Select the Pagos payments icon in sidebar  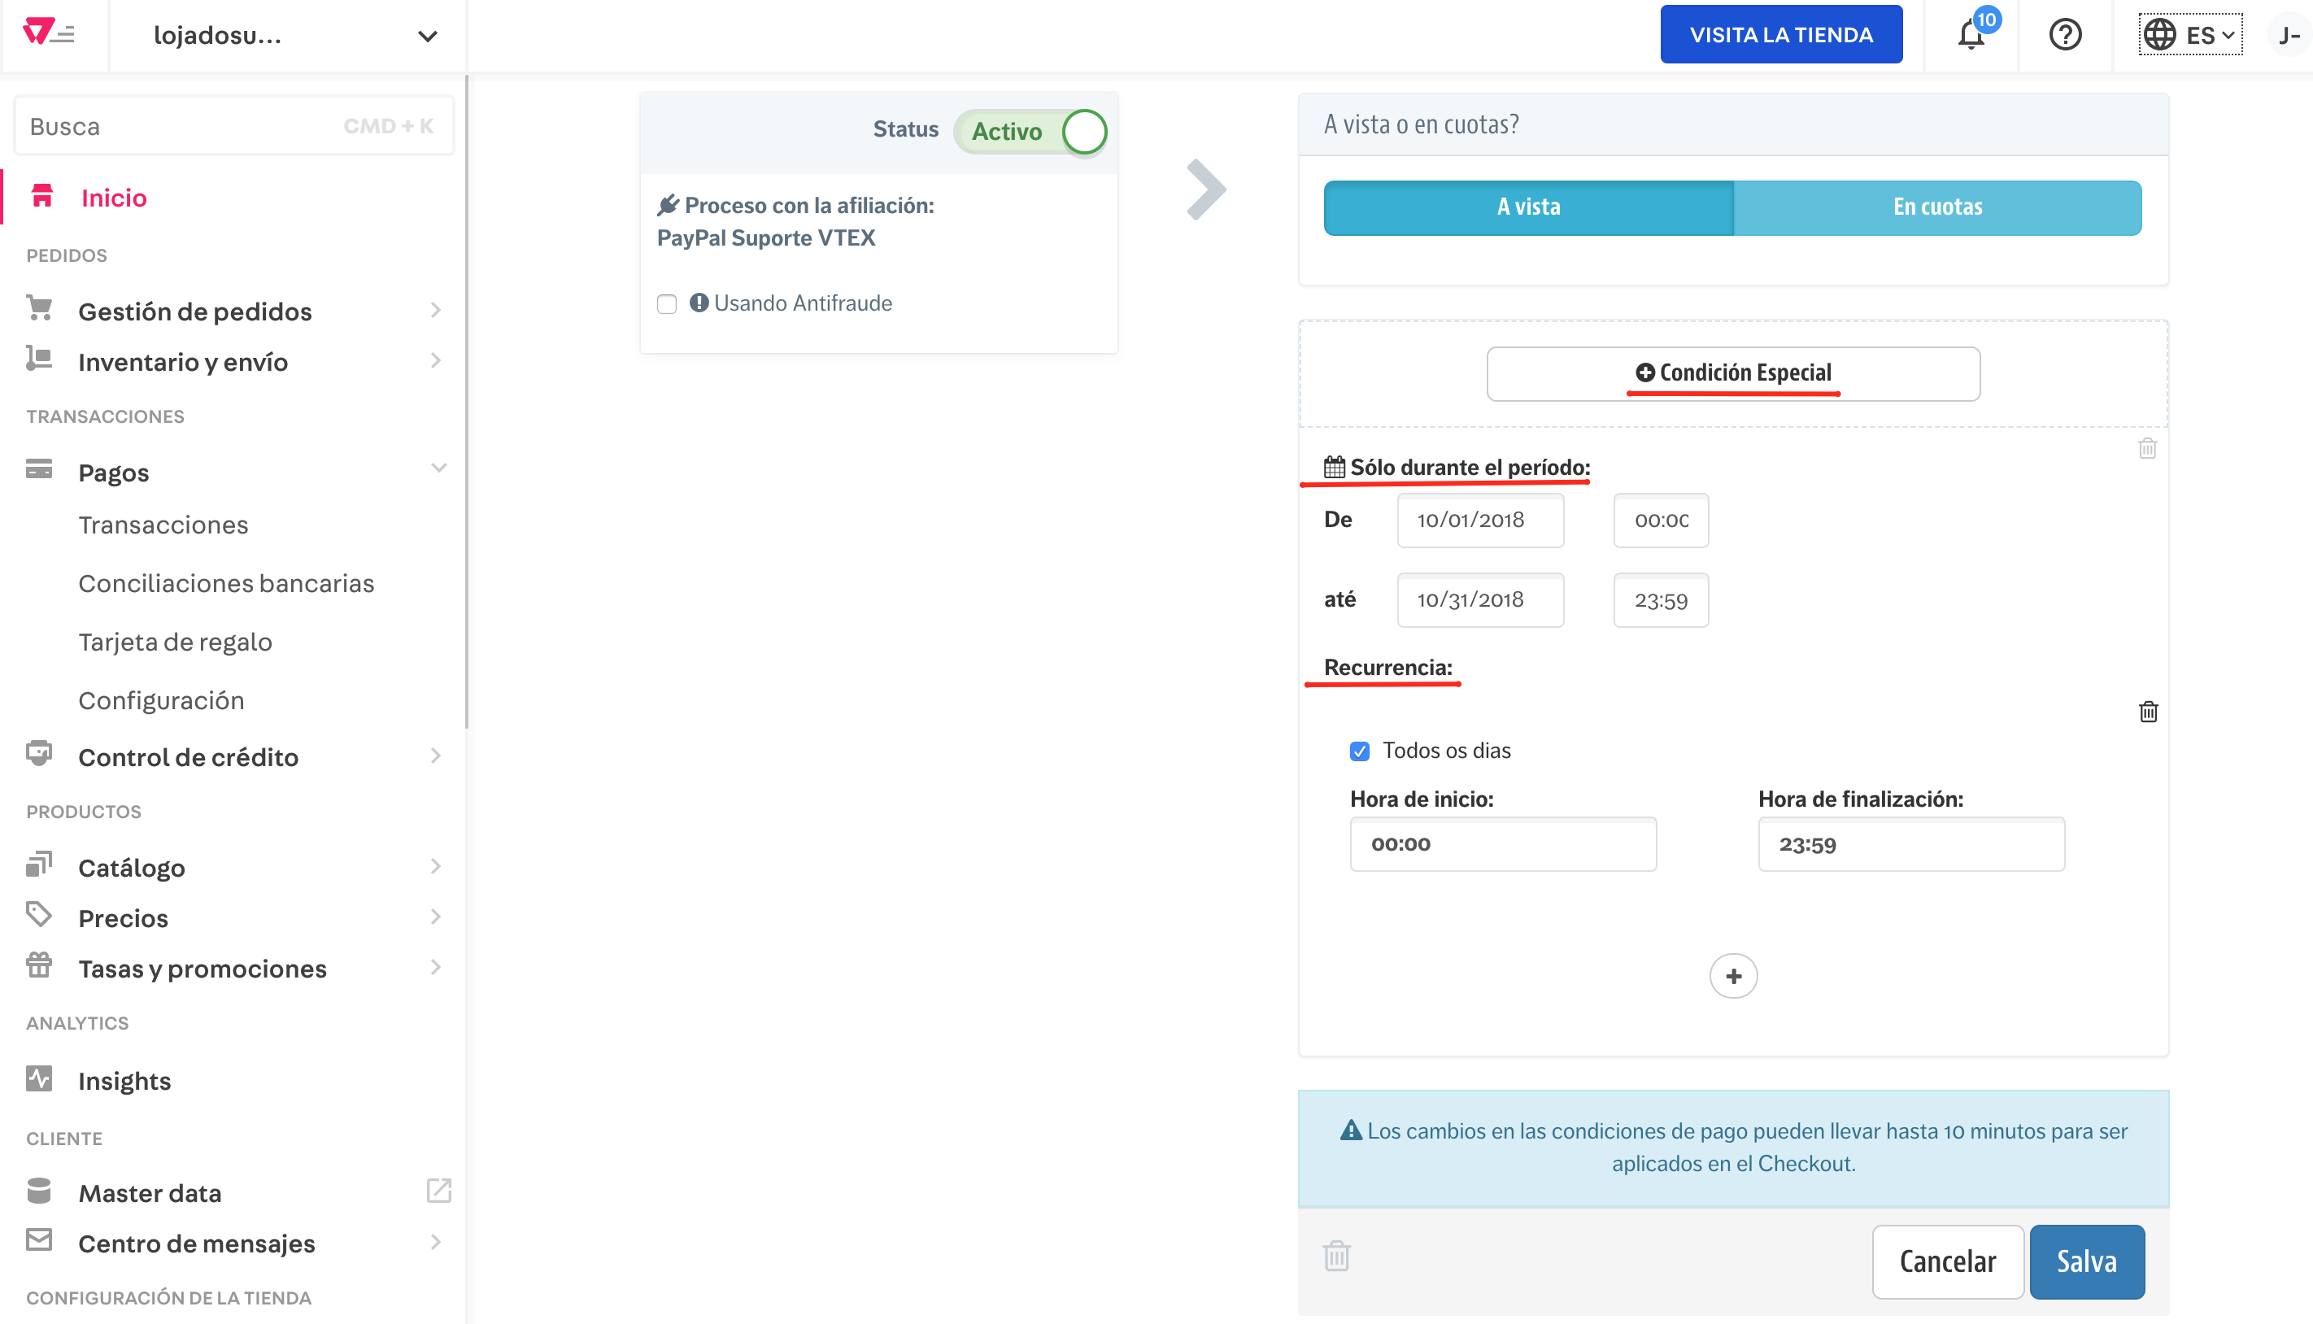(38, 469)
